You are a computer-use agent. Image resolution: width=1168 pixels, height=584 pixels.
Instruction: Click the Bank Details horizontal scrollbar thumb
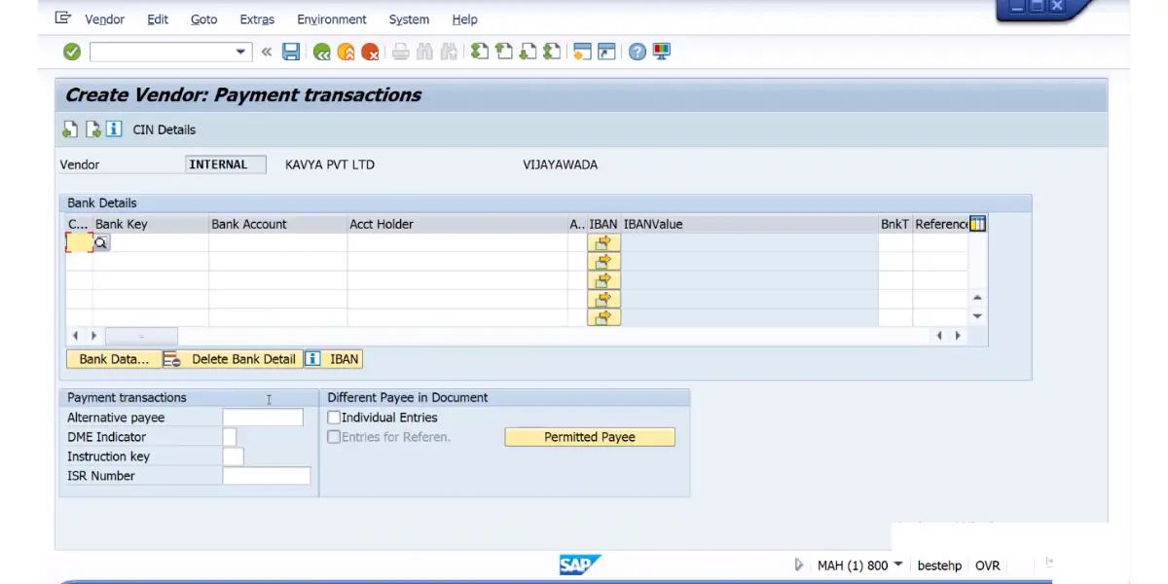(x=141, y=336)
